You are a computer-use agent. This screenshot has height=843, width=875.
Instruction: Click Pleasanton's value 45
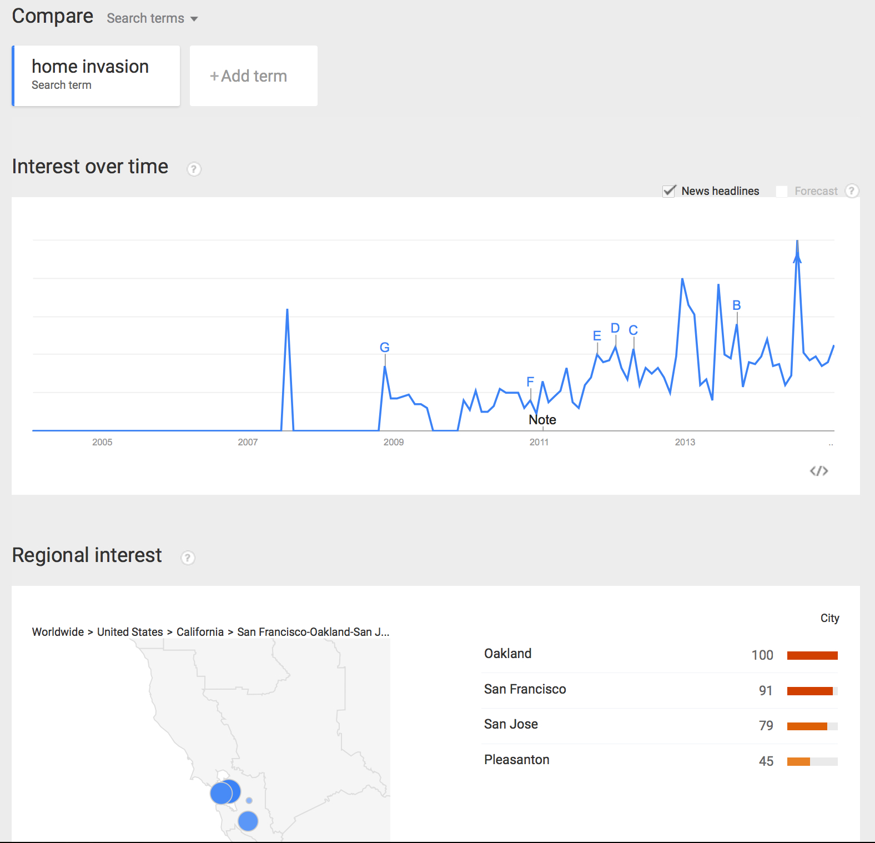(x=766, y=761)
